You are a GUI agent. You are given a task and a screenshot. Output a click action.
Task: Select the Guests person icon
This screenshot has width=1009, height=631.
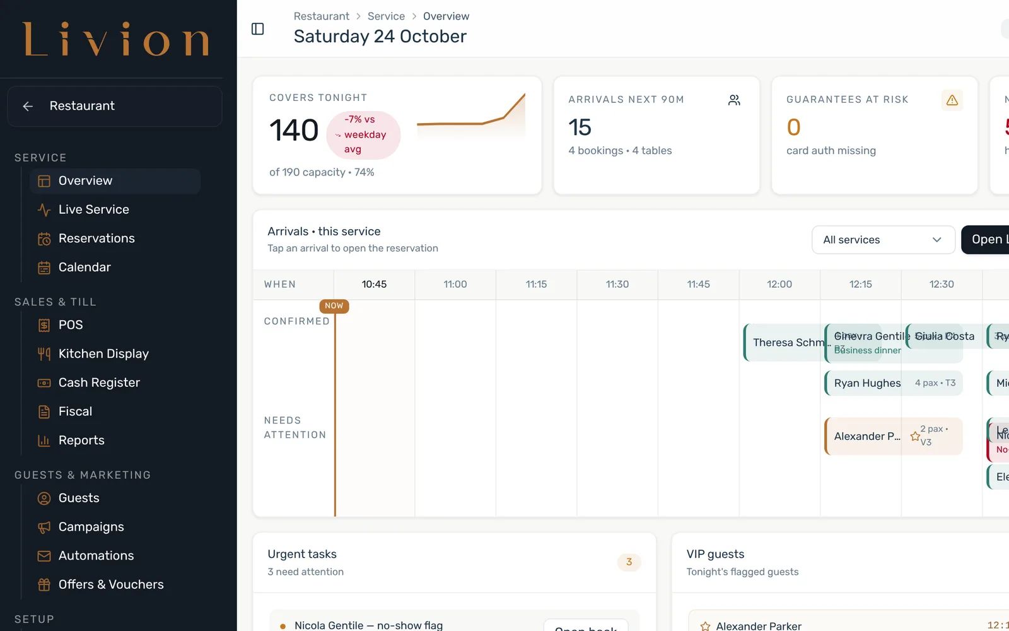point(44,498)
